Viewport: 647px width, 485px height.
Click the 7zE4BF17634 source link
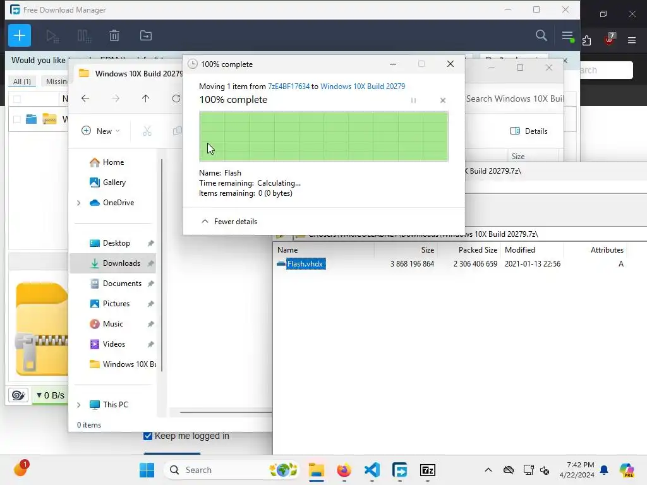pyautogui.click(x=288, y=86)
